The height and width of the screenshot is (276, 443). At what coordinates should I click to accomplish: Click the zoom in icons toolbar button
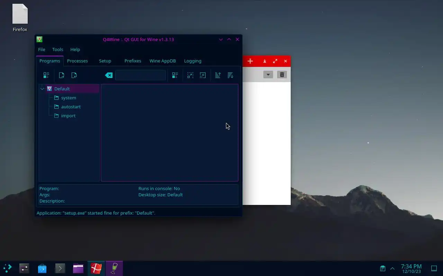[190, 75]
